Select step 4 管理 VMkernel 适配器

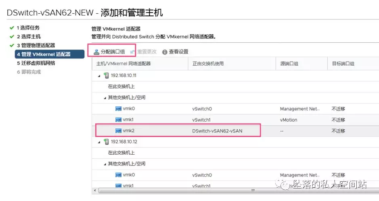point(50,54)
